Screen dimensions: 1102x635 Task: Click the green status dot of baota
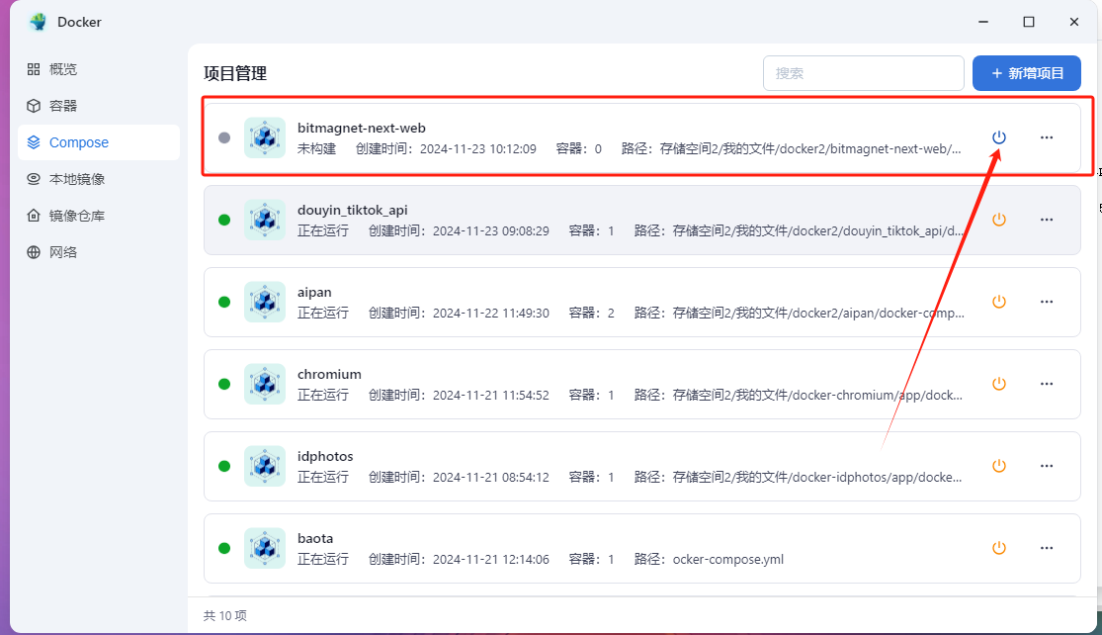tap(224, 549)
